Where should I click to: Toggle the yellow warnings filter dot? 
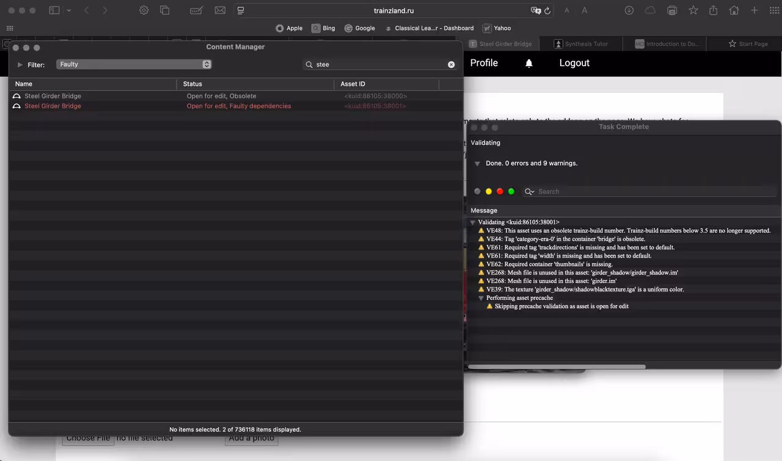[489, 191]
